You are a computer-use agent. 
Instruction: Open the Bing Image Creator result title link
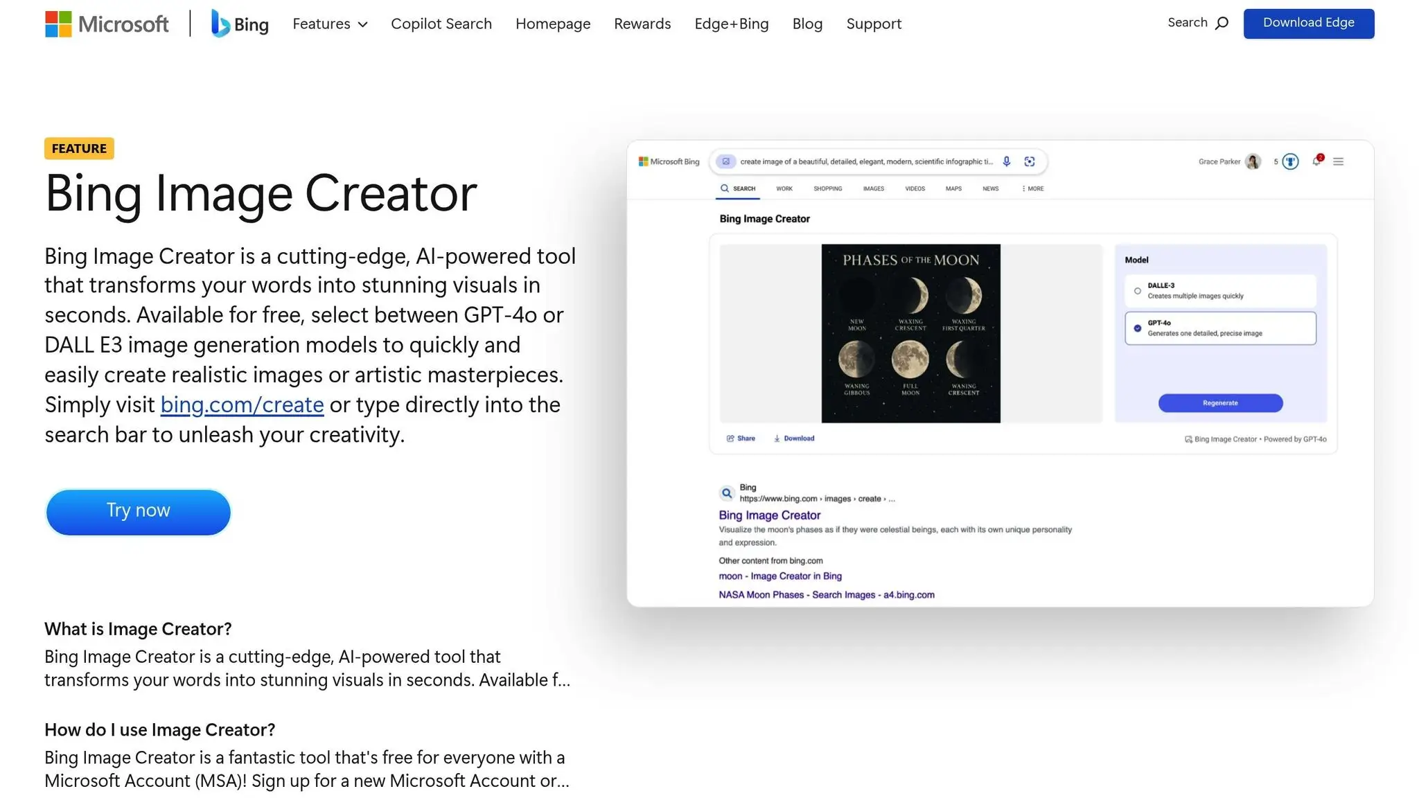click(769, 515)
